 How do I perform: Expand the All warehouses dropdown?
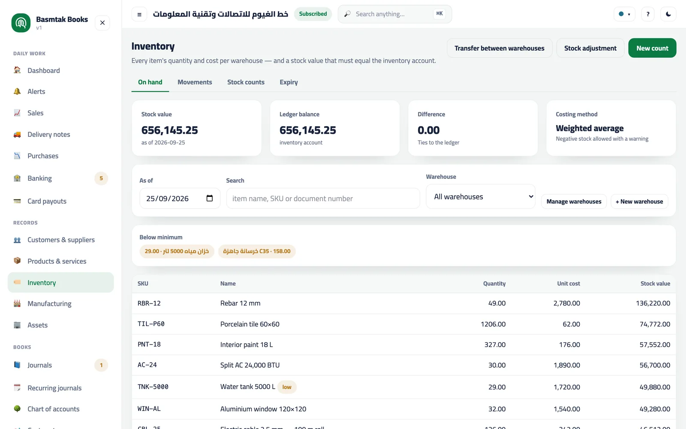pyautogui.click(x=481, y=196)
